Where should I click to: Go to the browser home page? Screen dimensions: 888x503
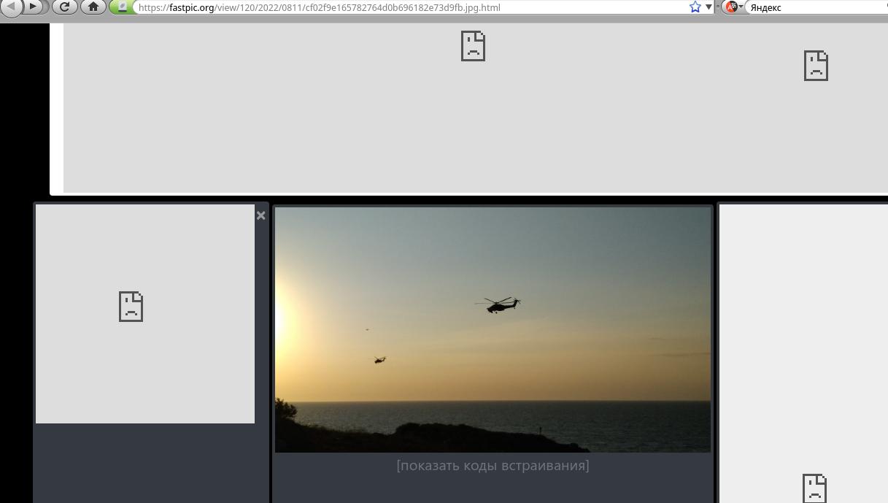point(93,7)
